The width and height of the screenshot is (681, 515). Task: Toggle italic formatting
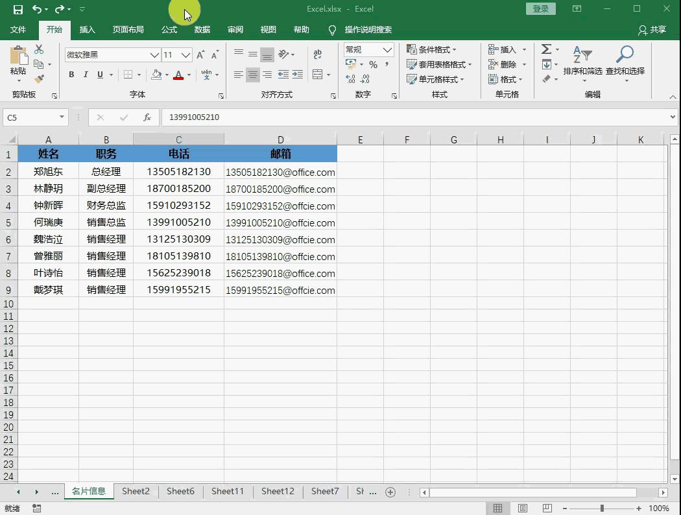86,75
